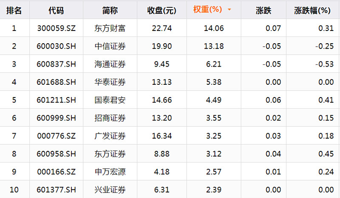
Task: Click change percent -0.25
Action: click(324, 46)
